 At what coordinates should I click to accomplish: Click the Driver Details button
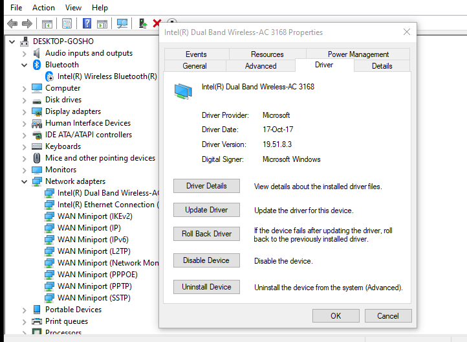coord(206,186)
